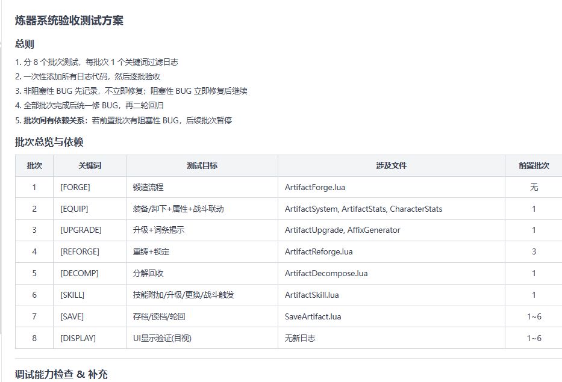Select the [EQUIP] keyword cell

point(74,209)
